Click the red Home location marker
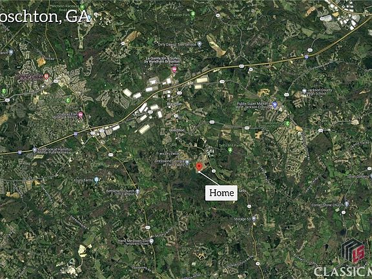 pos(199,167)
